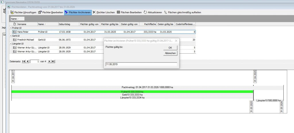Image resolution: width=294 pixels, height=133 pixels.
Task: Click Flächen gleichmäßig aufteilen tool
Action: pyautogui.click(x=165, y=12)
